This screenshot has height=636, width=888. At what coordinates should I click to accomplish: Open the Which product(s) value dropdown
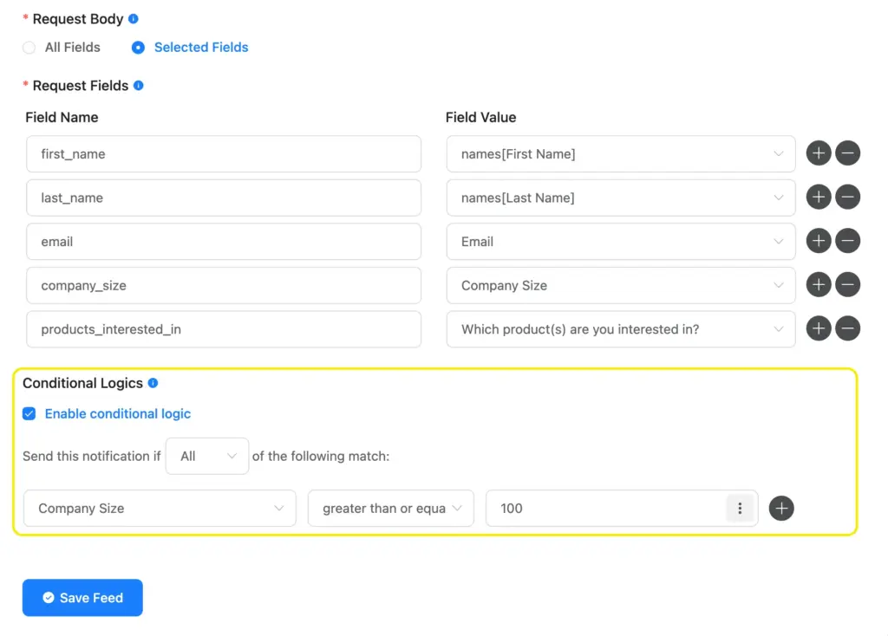(621, 329)
